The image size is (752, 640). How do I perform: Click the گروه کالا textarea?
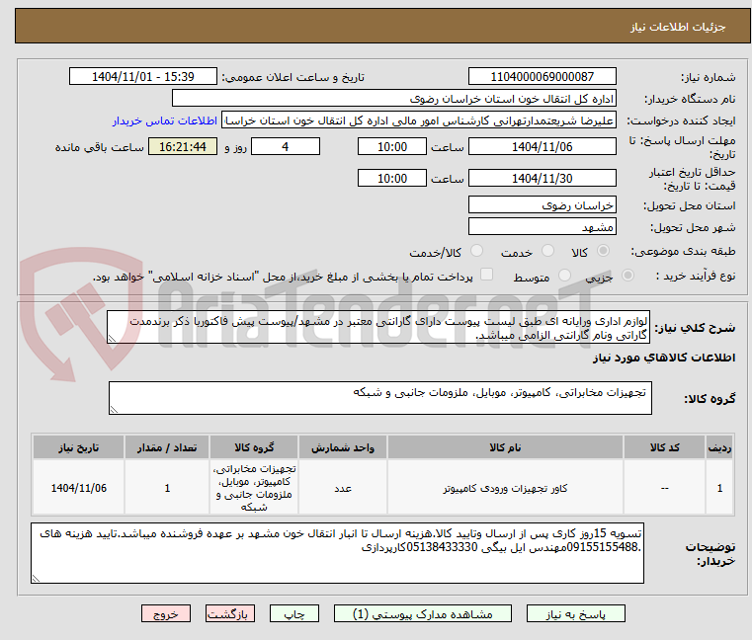coord(380,398)
